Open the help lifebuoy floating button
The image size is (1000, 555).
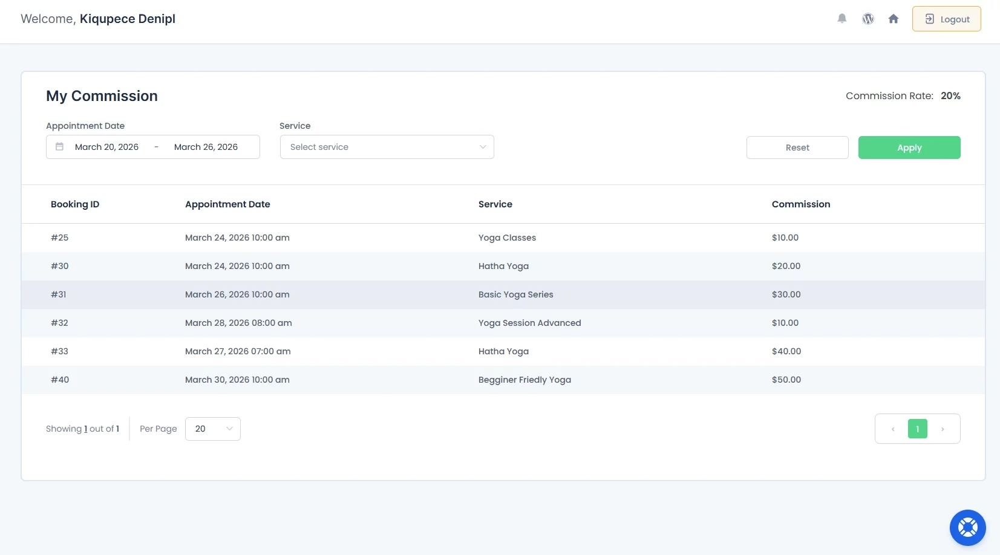click(x=967, y=527)
